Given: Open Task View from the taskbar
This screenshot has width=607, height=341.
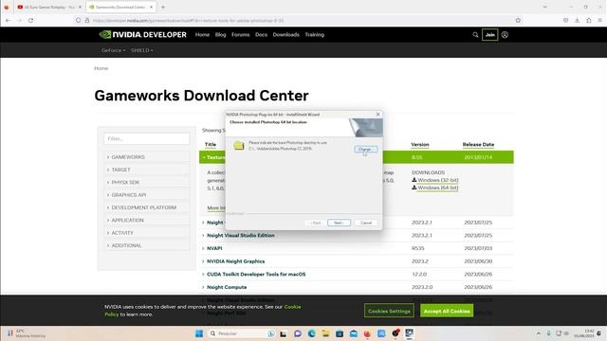Looking at the screenshot, I should click(x=284, y=333).
